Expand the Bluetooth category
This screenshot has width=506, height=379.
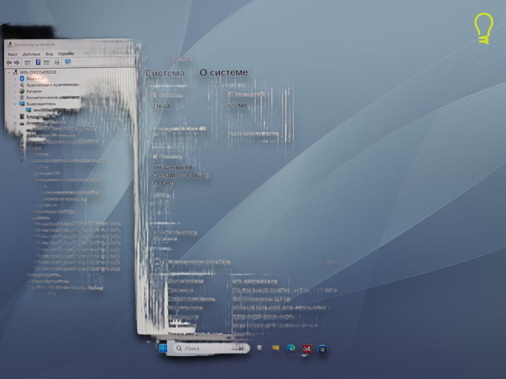15,79
